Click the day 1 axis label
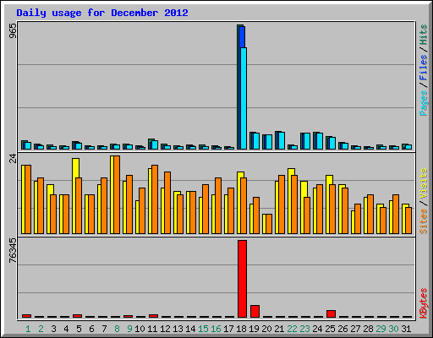The image size is (433, 338). [x=28, y=329]
